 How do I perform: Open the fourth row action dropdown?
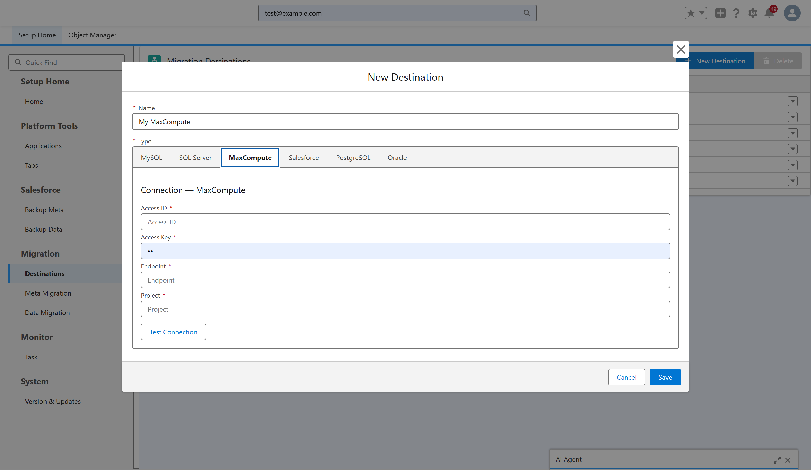coord(793,149)
